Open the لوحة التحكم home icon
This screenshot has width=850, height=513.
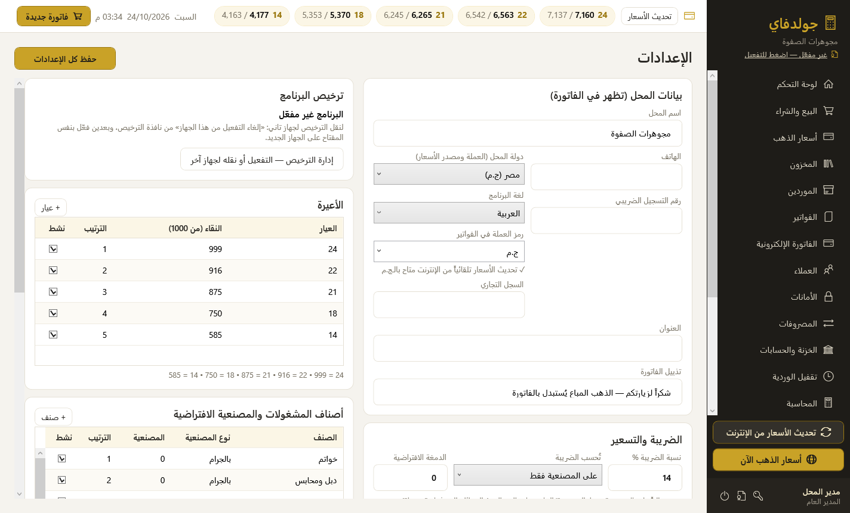(x=828, y=84)
